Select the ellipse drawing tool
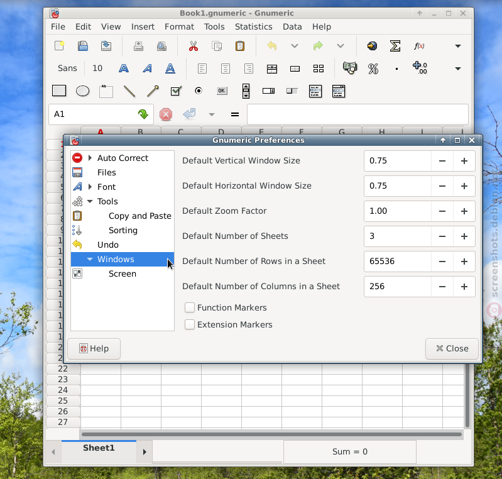The width and height of the screenshot is (502, 479). pyautogui.click(x=82, y=91)
